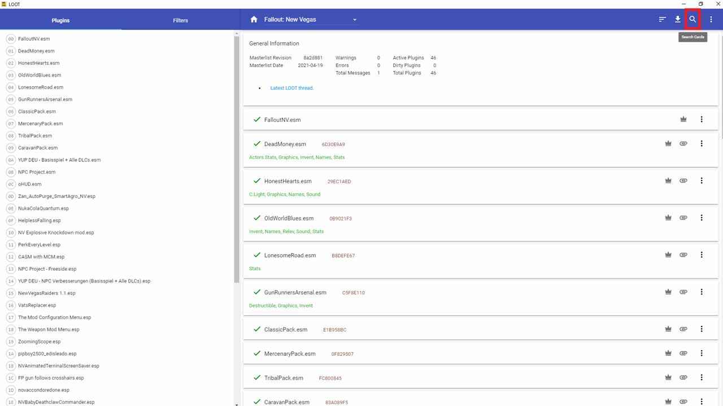Click crown icon on DeadMoney.esm card

[668, 144]
